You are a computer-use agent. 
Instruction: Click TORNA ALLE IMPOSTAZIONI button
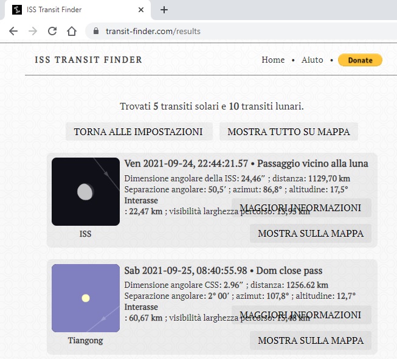[x=139, y=131]
